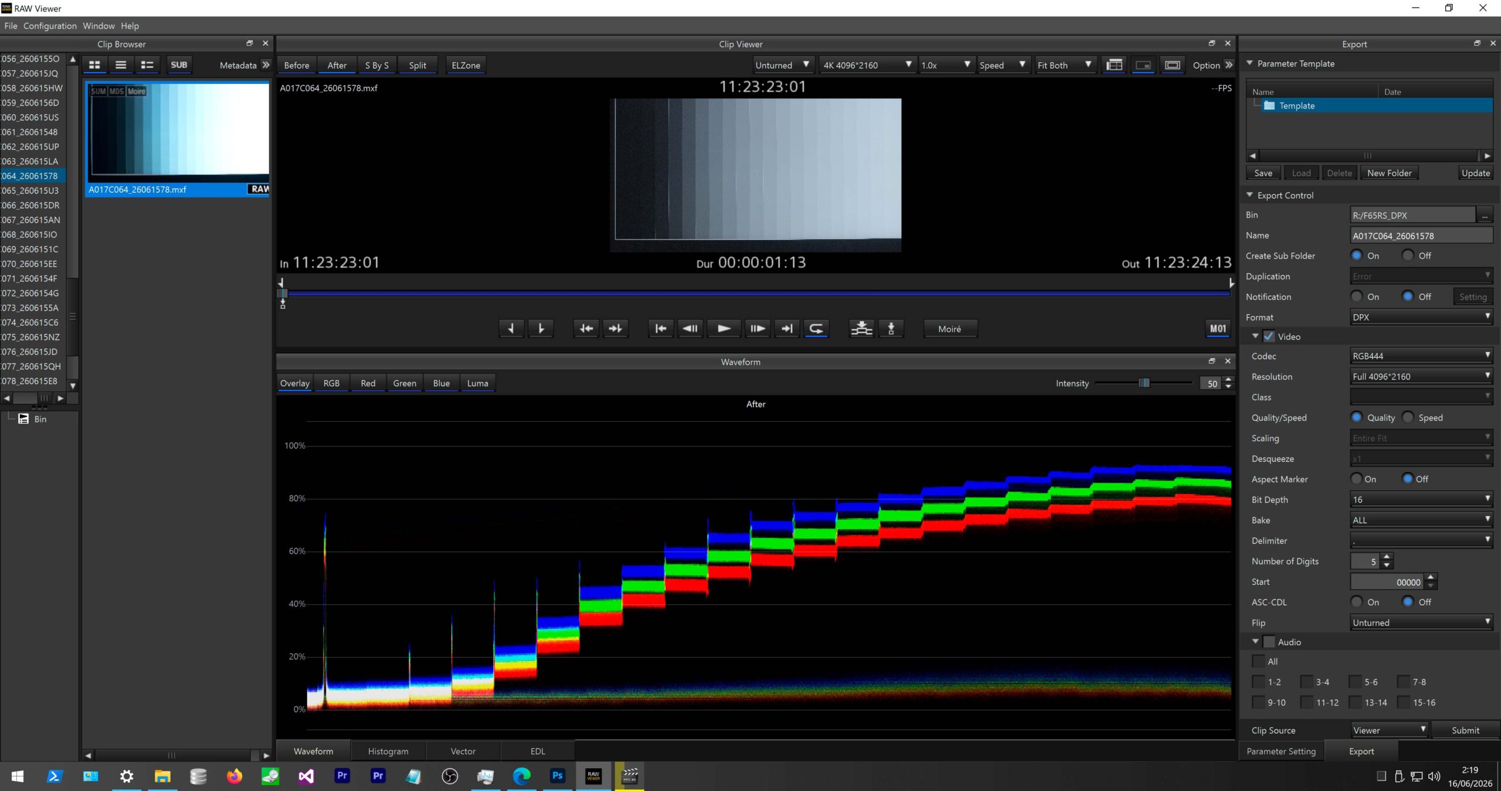Set Notification to On
The height and width of the screenshot is (791, 1501).
click(1357, 296)
